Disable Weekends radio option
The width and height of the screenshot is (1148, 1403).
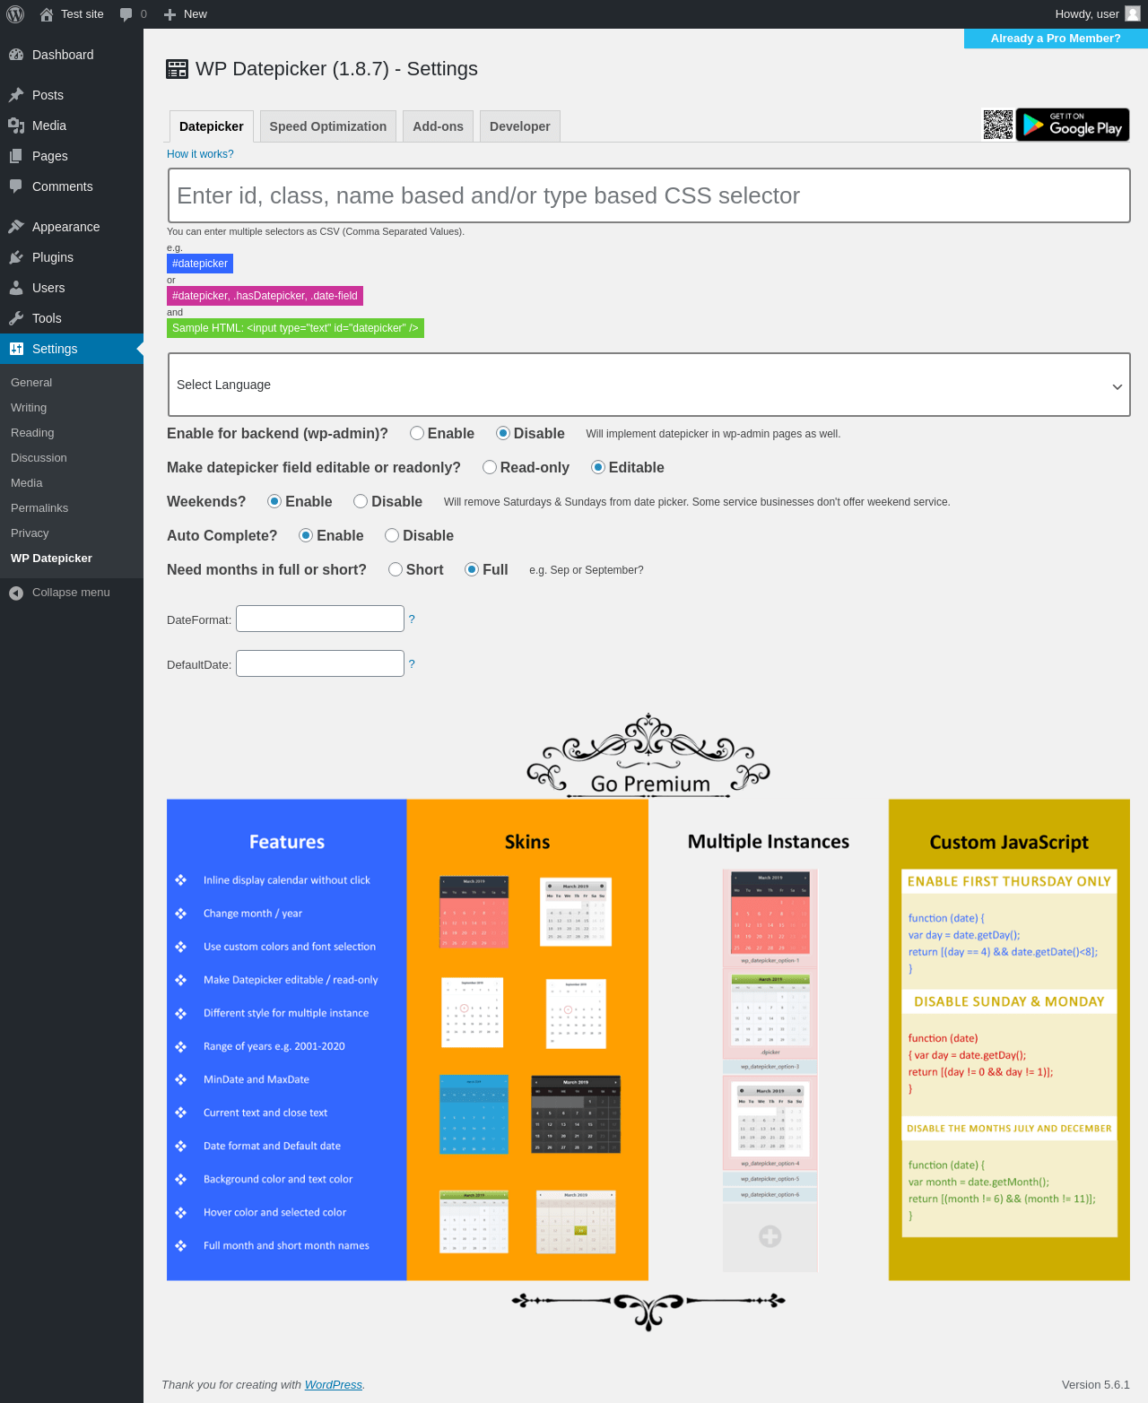click(361, 502)
